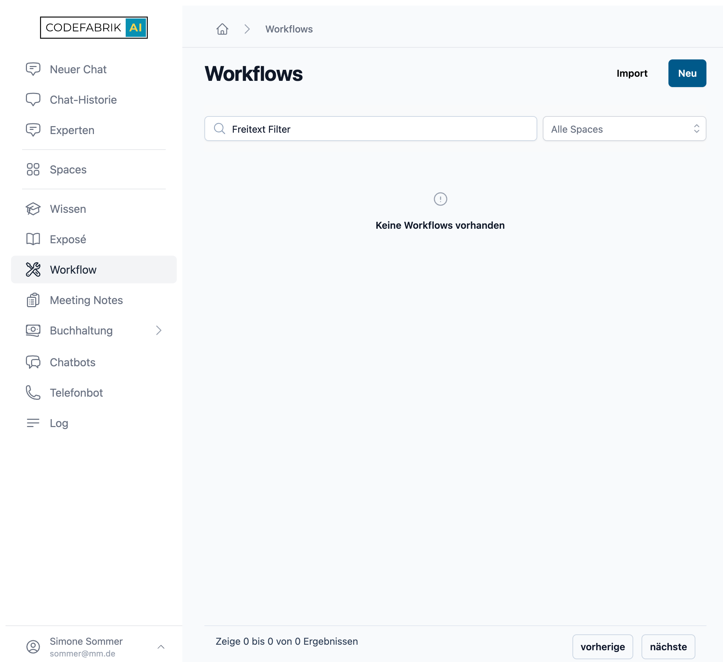Click the Workflows page heading
The width and height of the screenshot is (723, 662).
pyautogui.click(x=253, y=74)
